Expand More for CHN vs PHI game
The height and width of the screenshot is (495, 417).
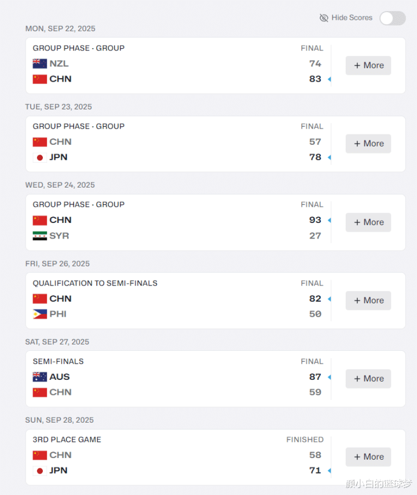click(368, 300)
